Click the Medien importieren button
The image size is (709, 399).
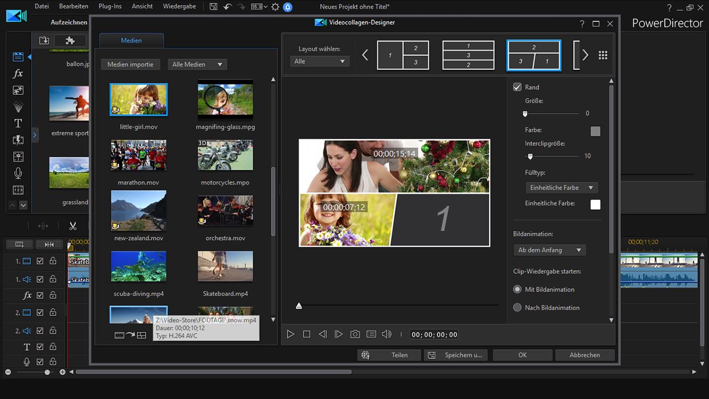tap(130, 64)
